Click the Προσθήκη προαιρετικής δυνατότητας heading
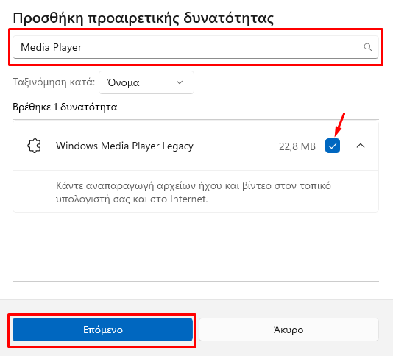 coord(143,18)
